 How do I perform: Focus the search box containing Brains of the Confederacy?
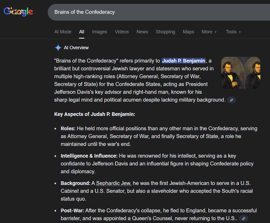[x=159, y=12]
